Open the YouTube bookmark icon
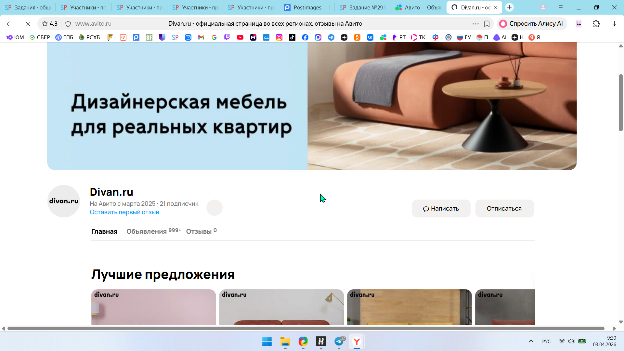This screenshot has height=351, width=624. pos(240,37)
